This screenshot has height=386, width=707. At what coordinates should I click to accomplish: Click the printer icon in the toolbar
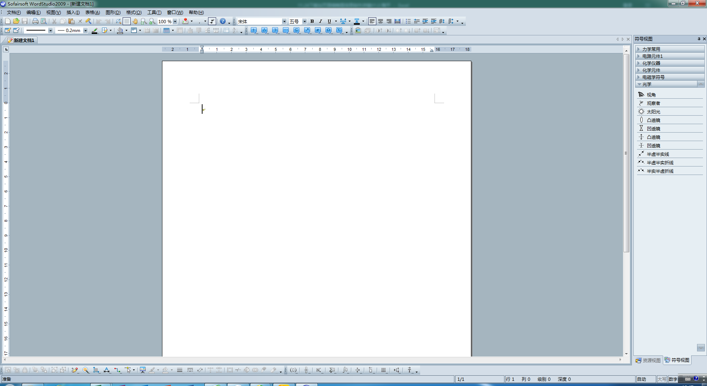[35, 21]
